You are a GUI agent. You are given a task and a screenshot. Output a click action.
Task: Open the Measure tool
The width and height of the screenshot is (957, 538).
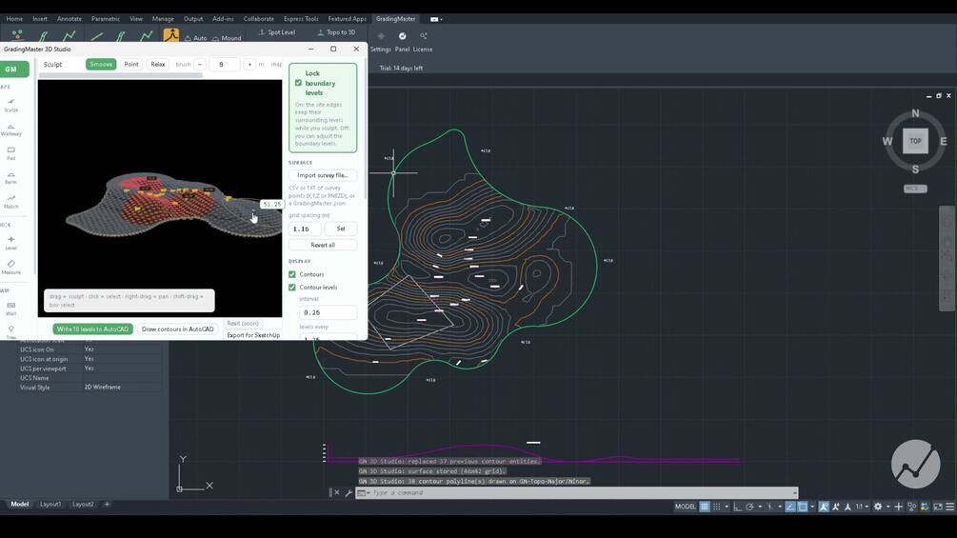coord(11,268)
